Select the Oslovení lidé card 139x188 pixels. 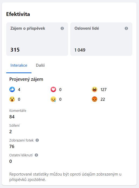pos(101,39)
